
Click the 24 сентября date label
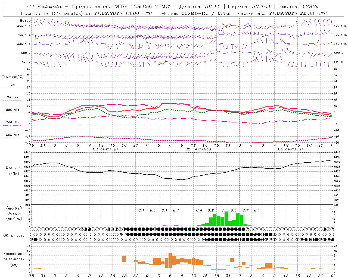tap(291, 149)
